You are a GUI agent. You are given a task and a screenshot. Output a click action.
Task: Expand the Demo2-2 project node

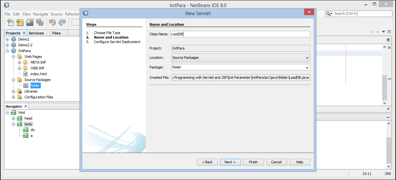point(7,45)
